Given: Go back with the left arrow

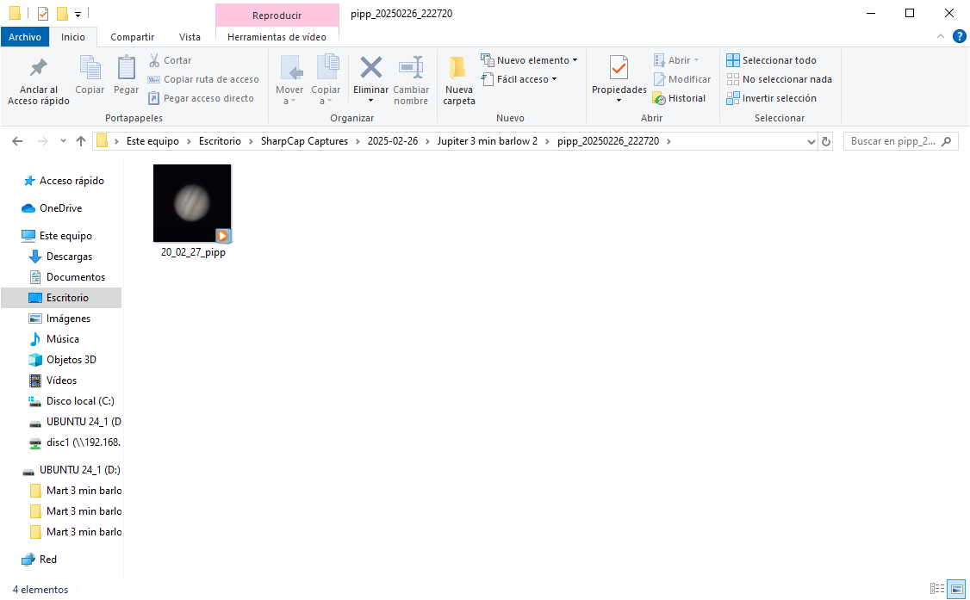Looking at the screenshot, I should [17, 141].
